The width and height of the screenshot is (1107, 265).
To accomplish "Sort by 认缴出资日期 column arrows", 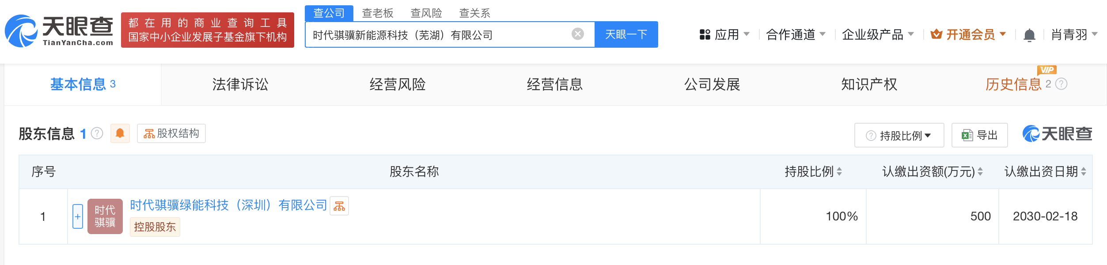I will coord(1084,172).
